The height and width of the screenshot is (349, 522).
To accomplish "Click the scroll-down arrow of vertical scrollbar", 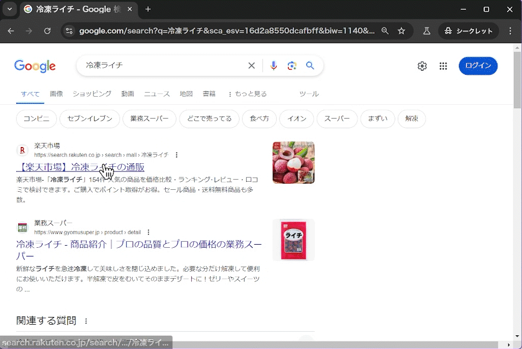I will point(517,336).
